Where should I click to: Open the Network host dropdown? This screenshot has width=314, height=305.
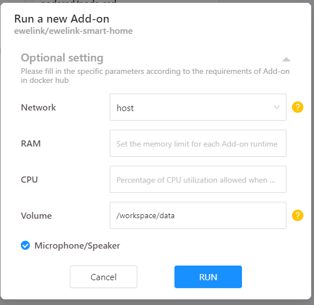[x=198, y=107]
